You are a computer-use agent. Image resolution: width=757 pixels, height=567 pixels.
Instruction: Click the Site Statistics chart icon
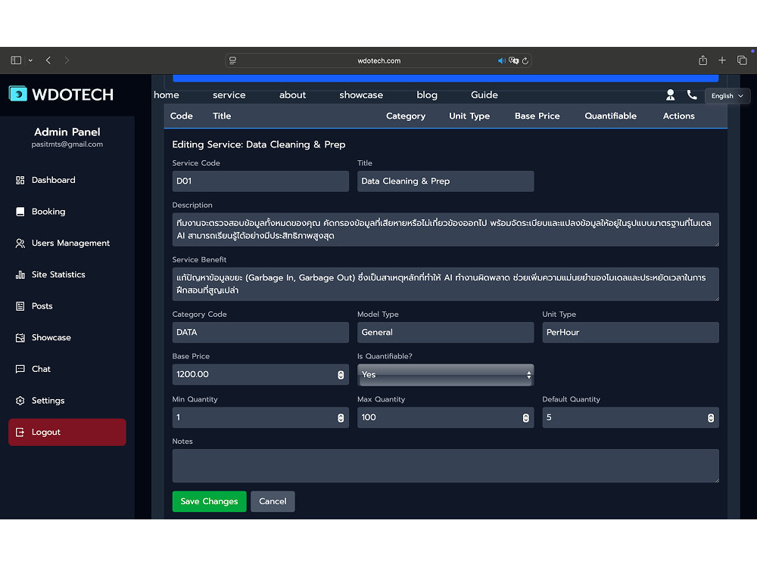point(20,275)
